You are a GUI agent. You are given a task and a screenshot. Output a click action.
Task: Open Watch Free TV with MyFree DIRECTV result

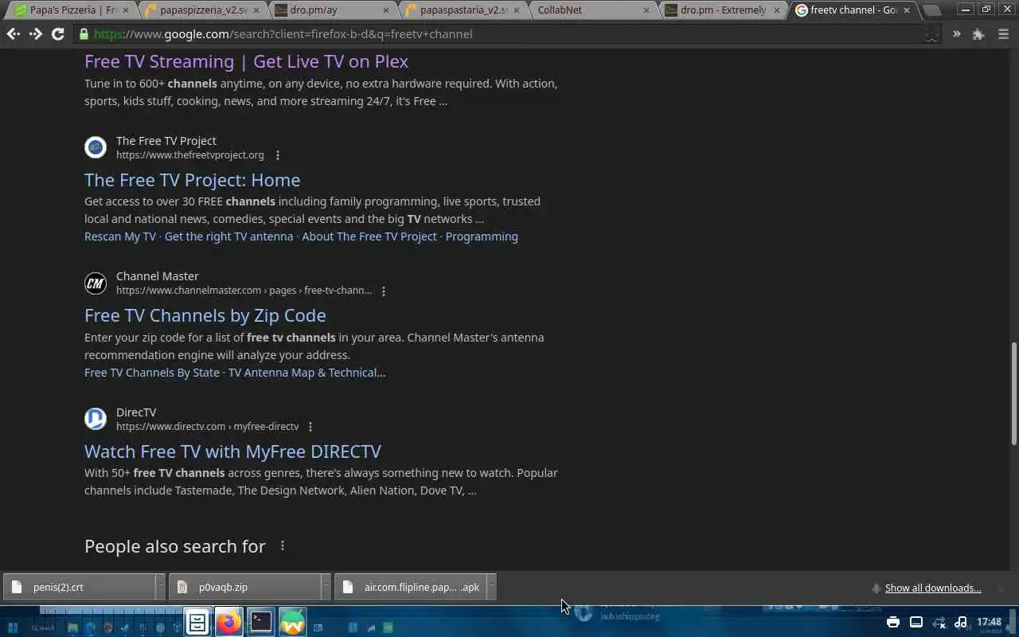click(x=232, y=451)
